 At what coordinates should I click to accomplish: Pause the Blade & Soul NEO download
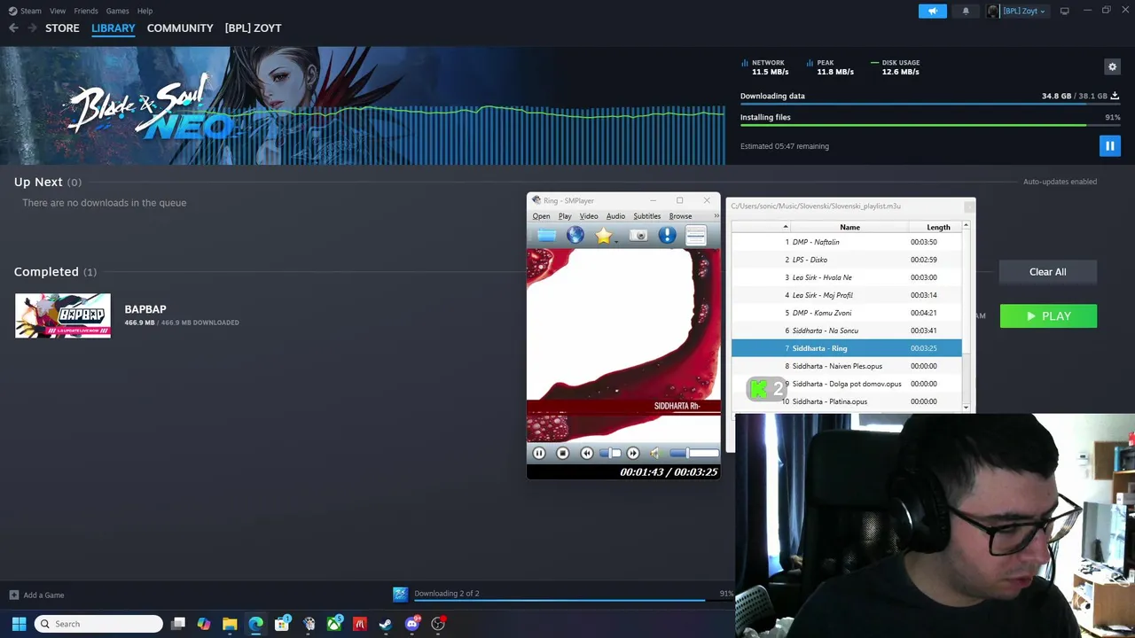coord(1109,146)
